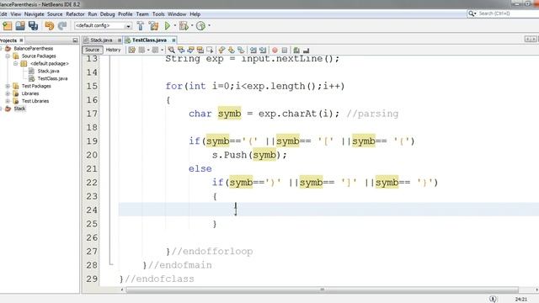Undo the last edit via toolbar
The image size is (539, 303).
(49, 26)
